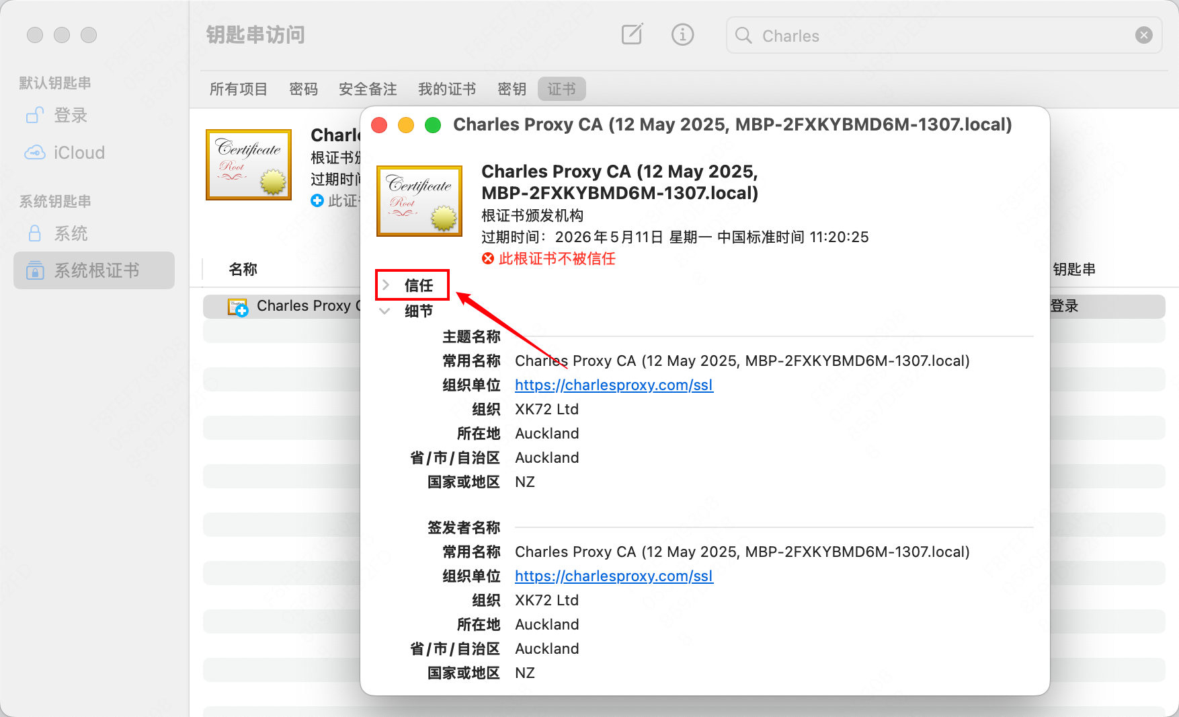Click 'NZ' under 签发者名称
The image size is (1179, 717).
[x=525, y=673]
